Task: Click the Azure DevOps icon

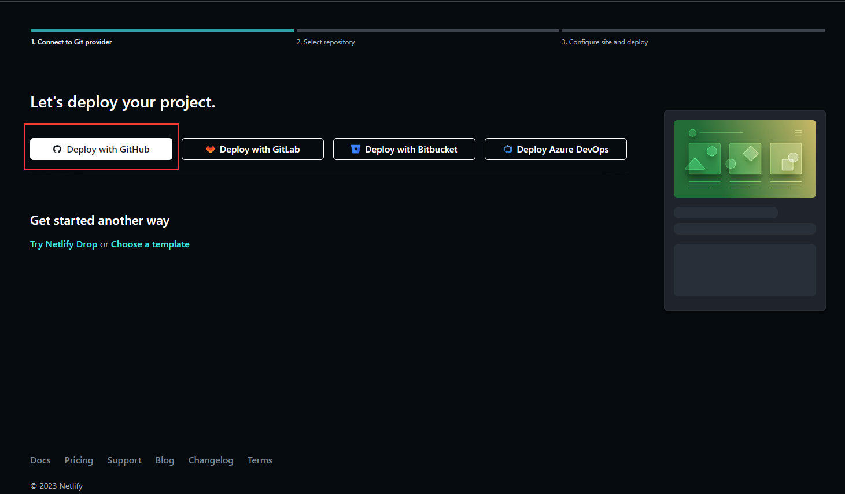Action: click(507, 149)
